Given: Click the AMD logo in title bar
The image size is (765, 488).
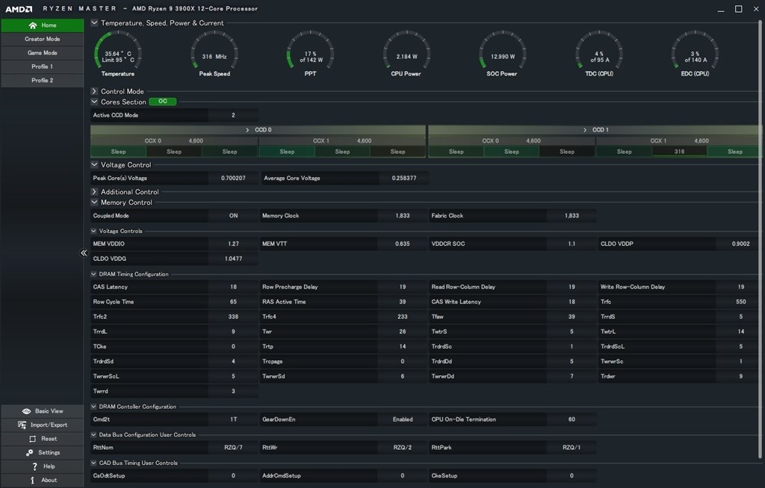Looking at the screenshot, I should tap(19, 9).
